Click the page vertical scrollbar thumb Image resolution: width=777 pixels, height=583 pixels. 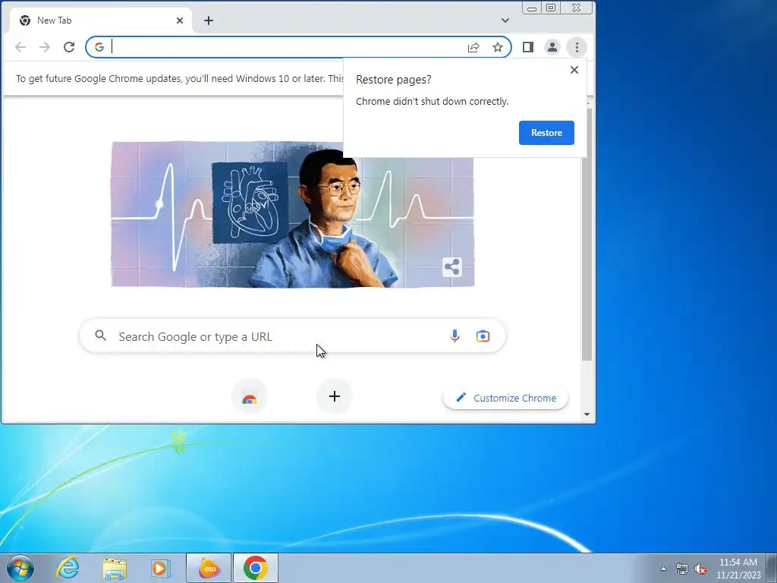(587, 234)
